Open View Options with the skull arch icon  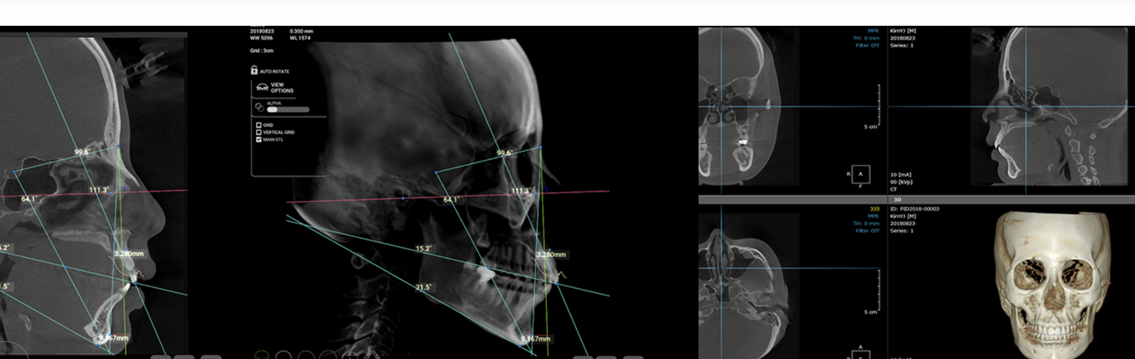point(263,88)
